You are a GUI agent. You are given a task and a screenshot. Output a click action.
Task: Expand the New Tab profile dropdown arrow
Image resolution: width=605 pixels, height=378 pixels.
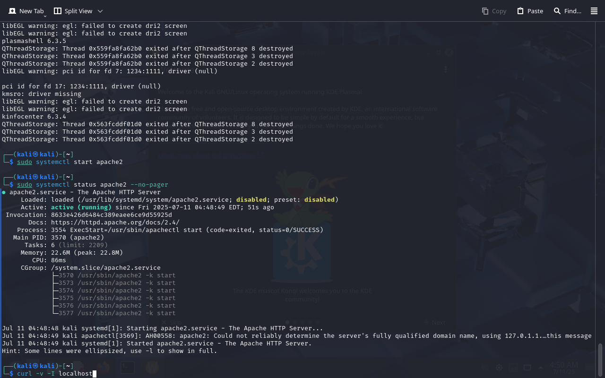(x=45, y=16)
